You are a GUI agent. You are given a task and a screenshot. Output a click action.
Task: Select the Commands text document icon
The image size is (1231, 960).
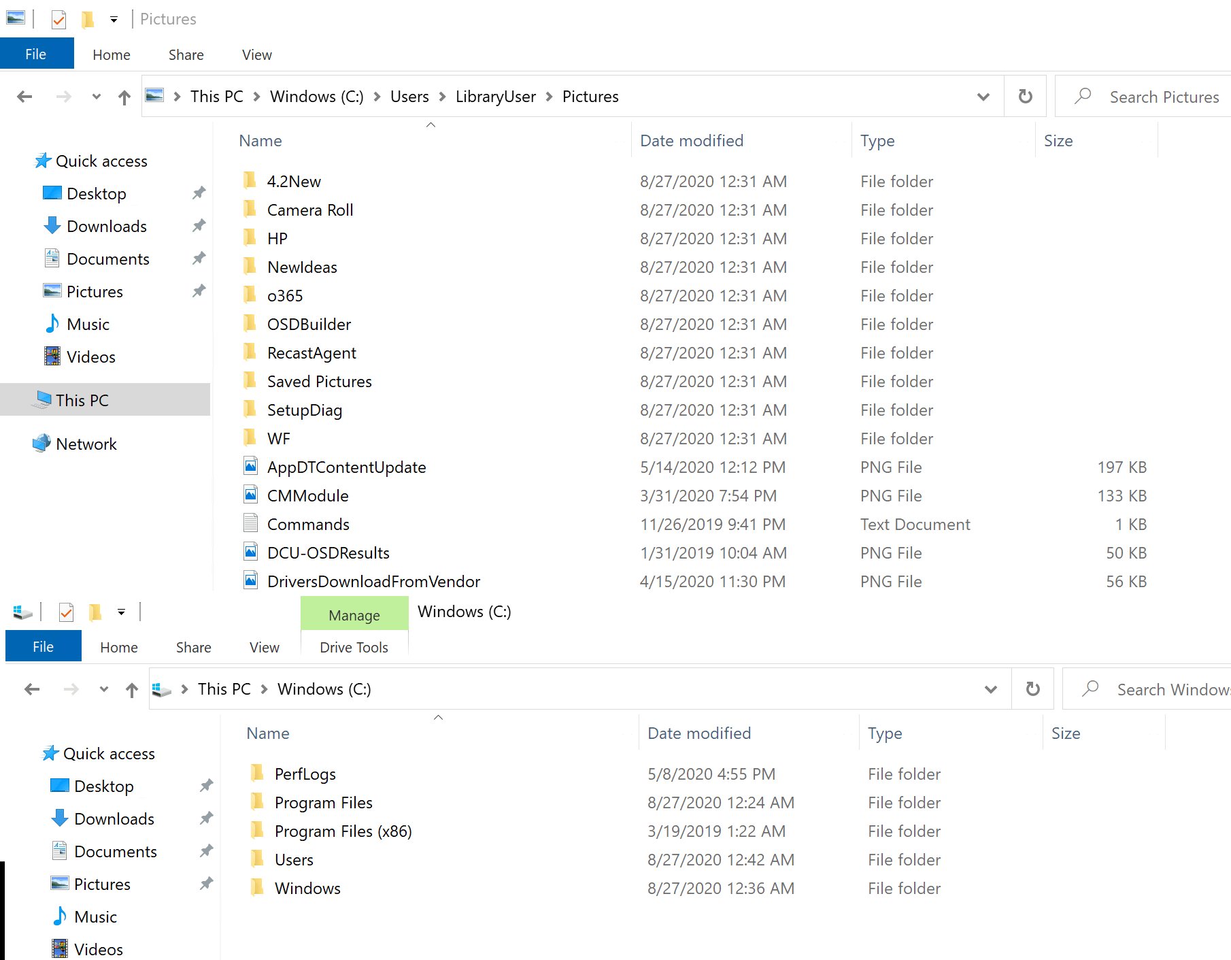tap(251, 524)
